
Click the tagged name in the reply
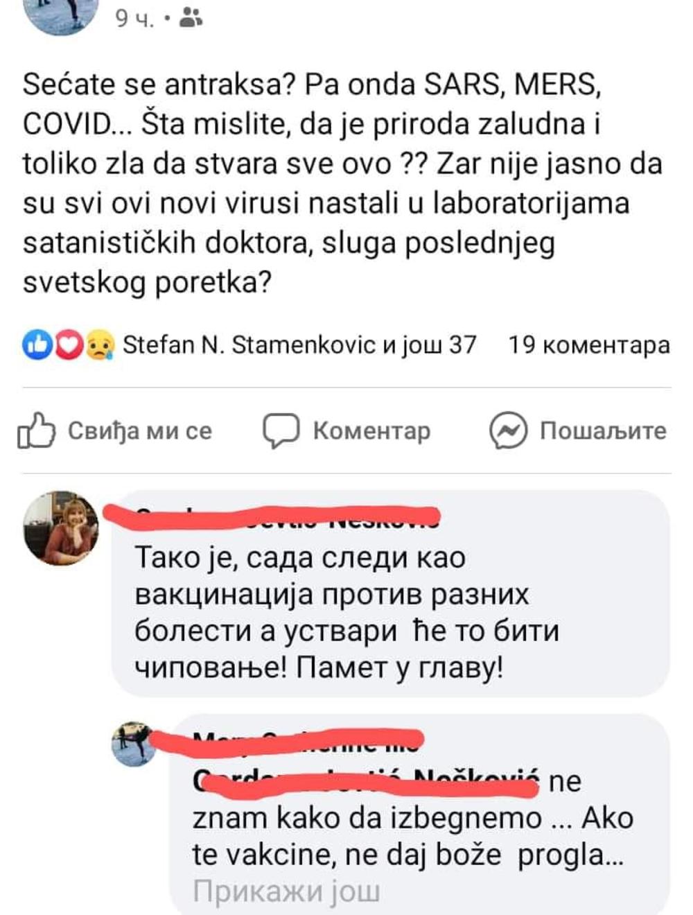click(367, 781)
